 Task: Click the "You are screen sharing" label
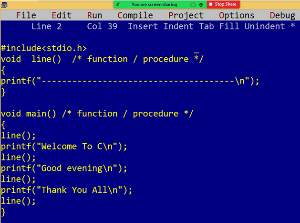click(x=154, y=4)
